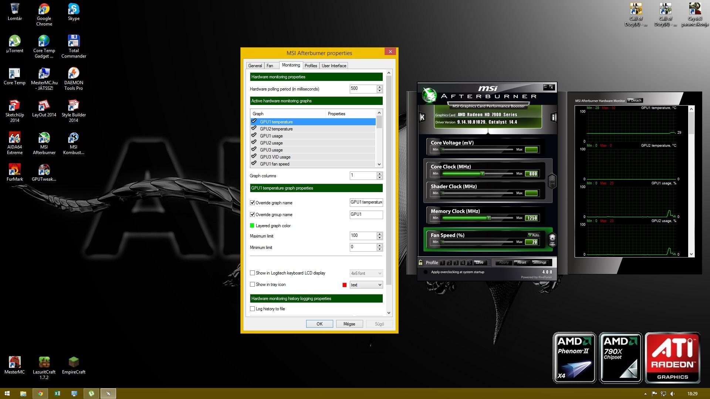Enable Show in Logitech keyboard LCD display
This screenshot has width=710, height=399.
[252, 273]
